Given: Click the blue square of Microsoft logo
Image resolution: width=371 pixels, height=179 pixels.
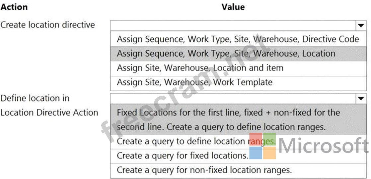Looking at the screenshot, I should [x=256, y=153].
